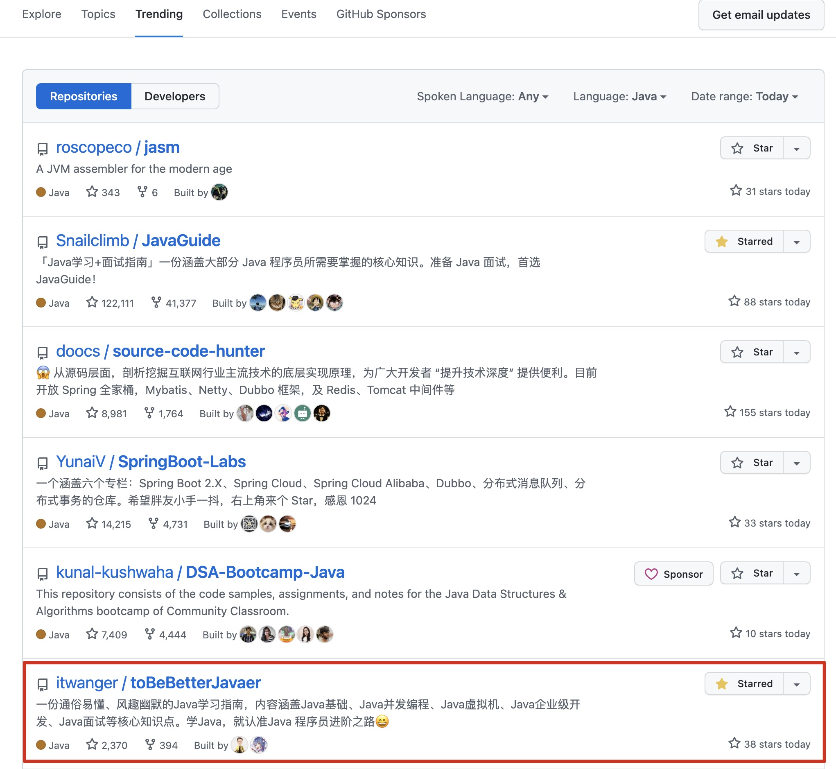
Task: Expand star list dropdown for source-code-hunter
Action: (x=796, y=352)
